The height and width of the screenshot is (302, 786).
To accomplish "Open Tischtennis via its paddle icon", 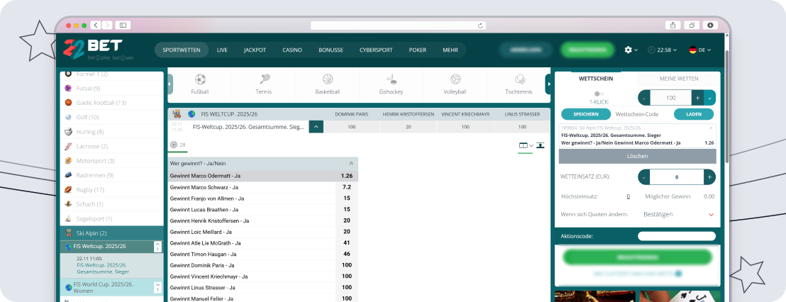I will (x=519, y=79).
